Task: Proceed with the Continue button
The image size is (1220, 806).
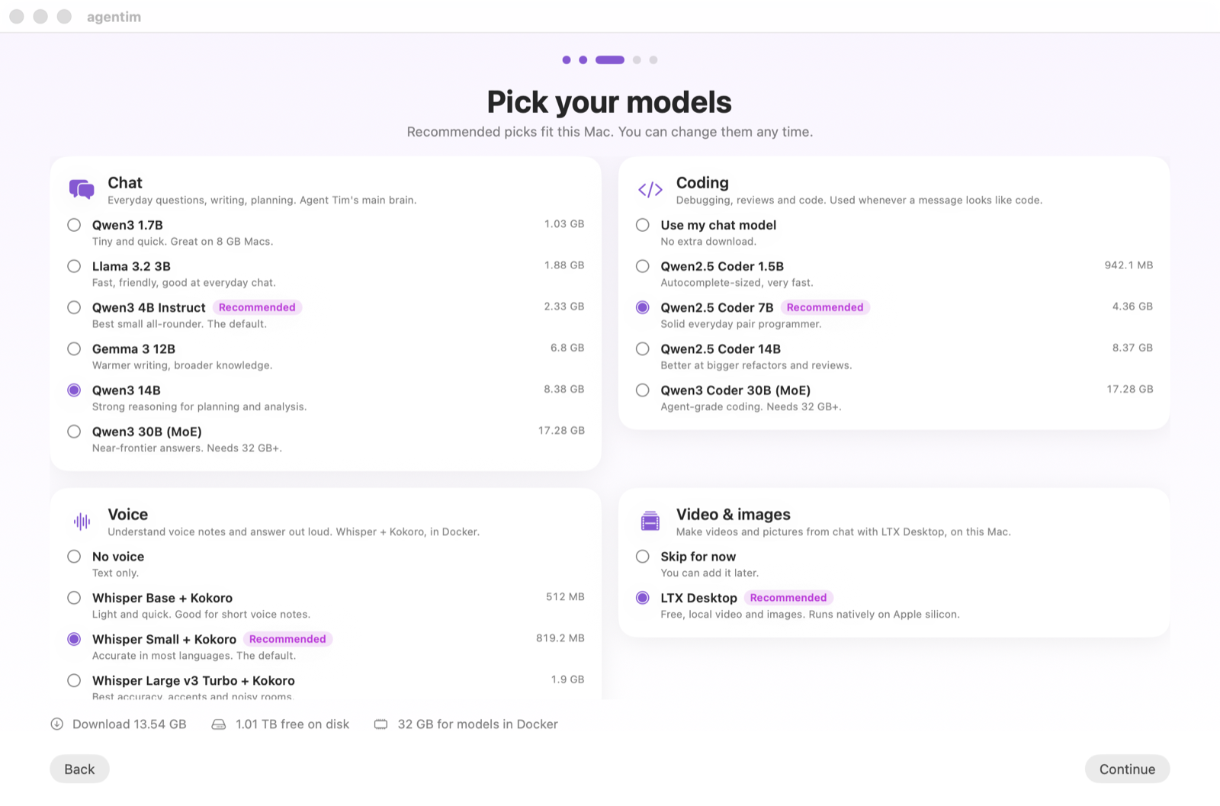Action: [1127, 769]
